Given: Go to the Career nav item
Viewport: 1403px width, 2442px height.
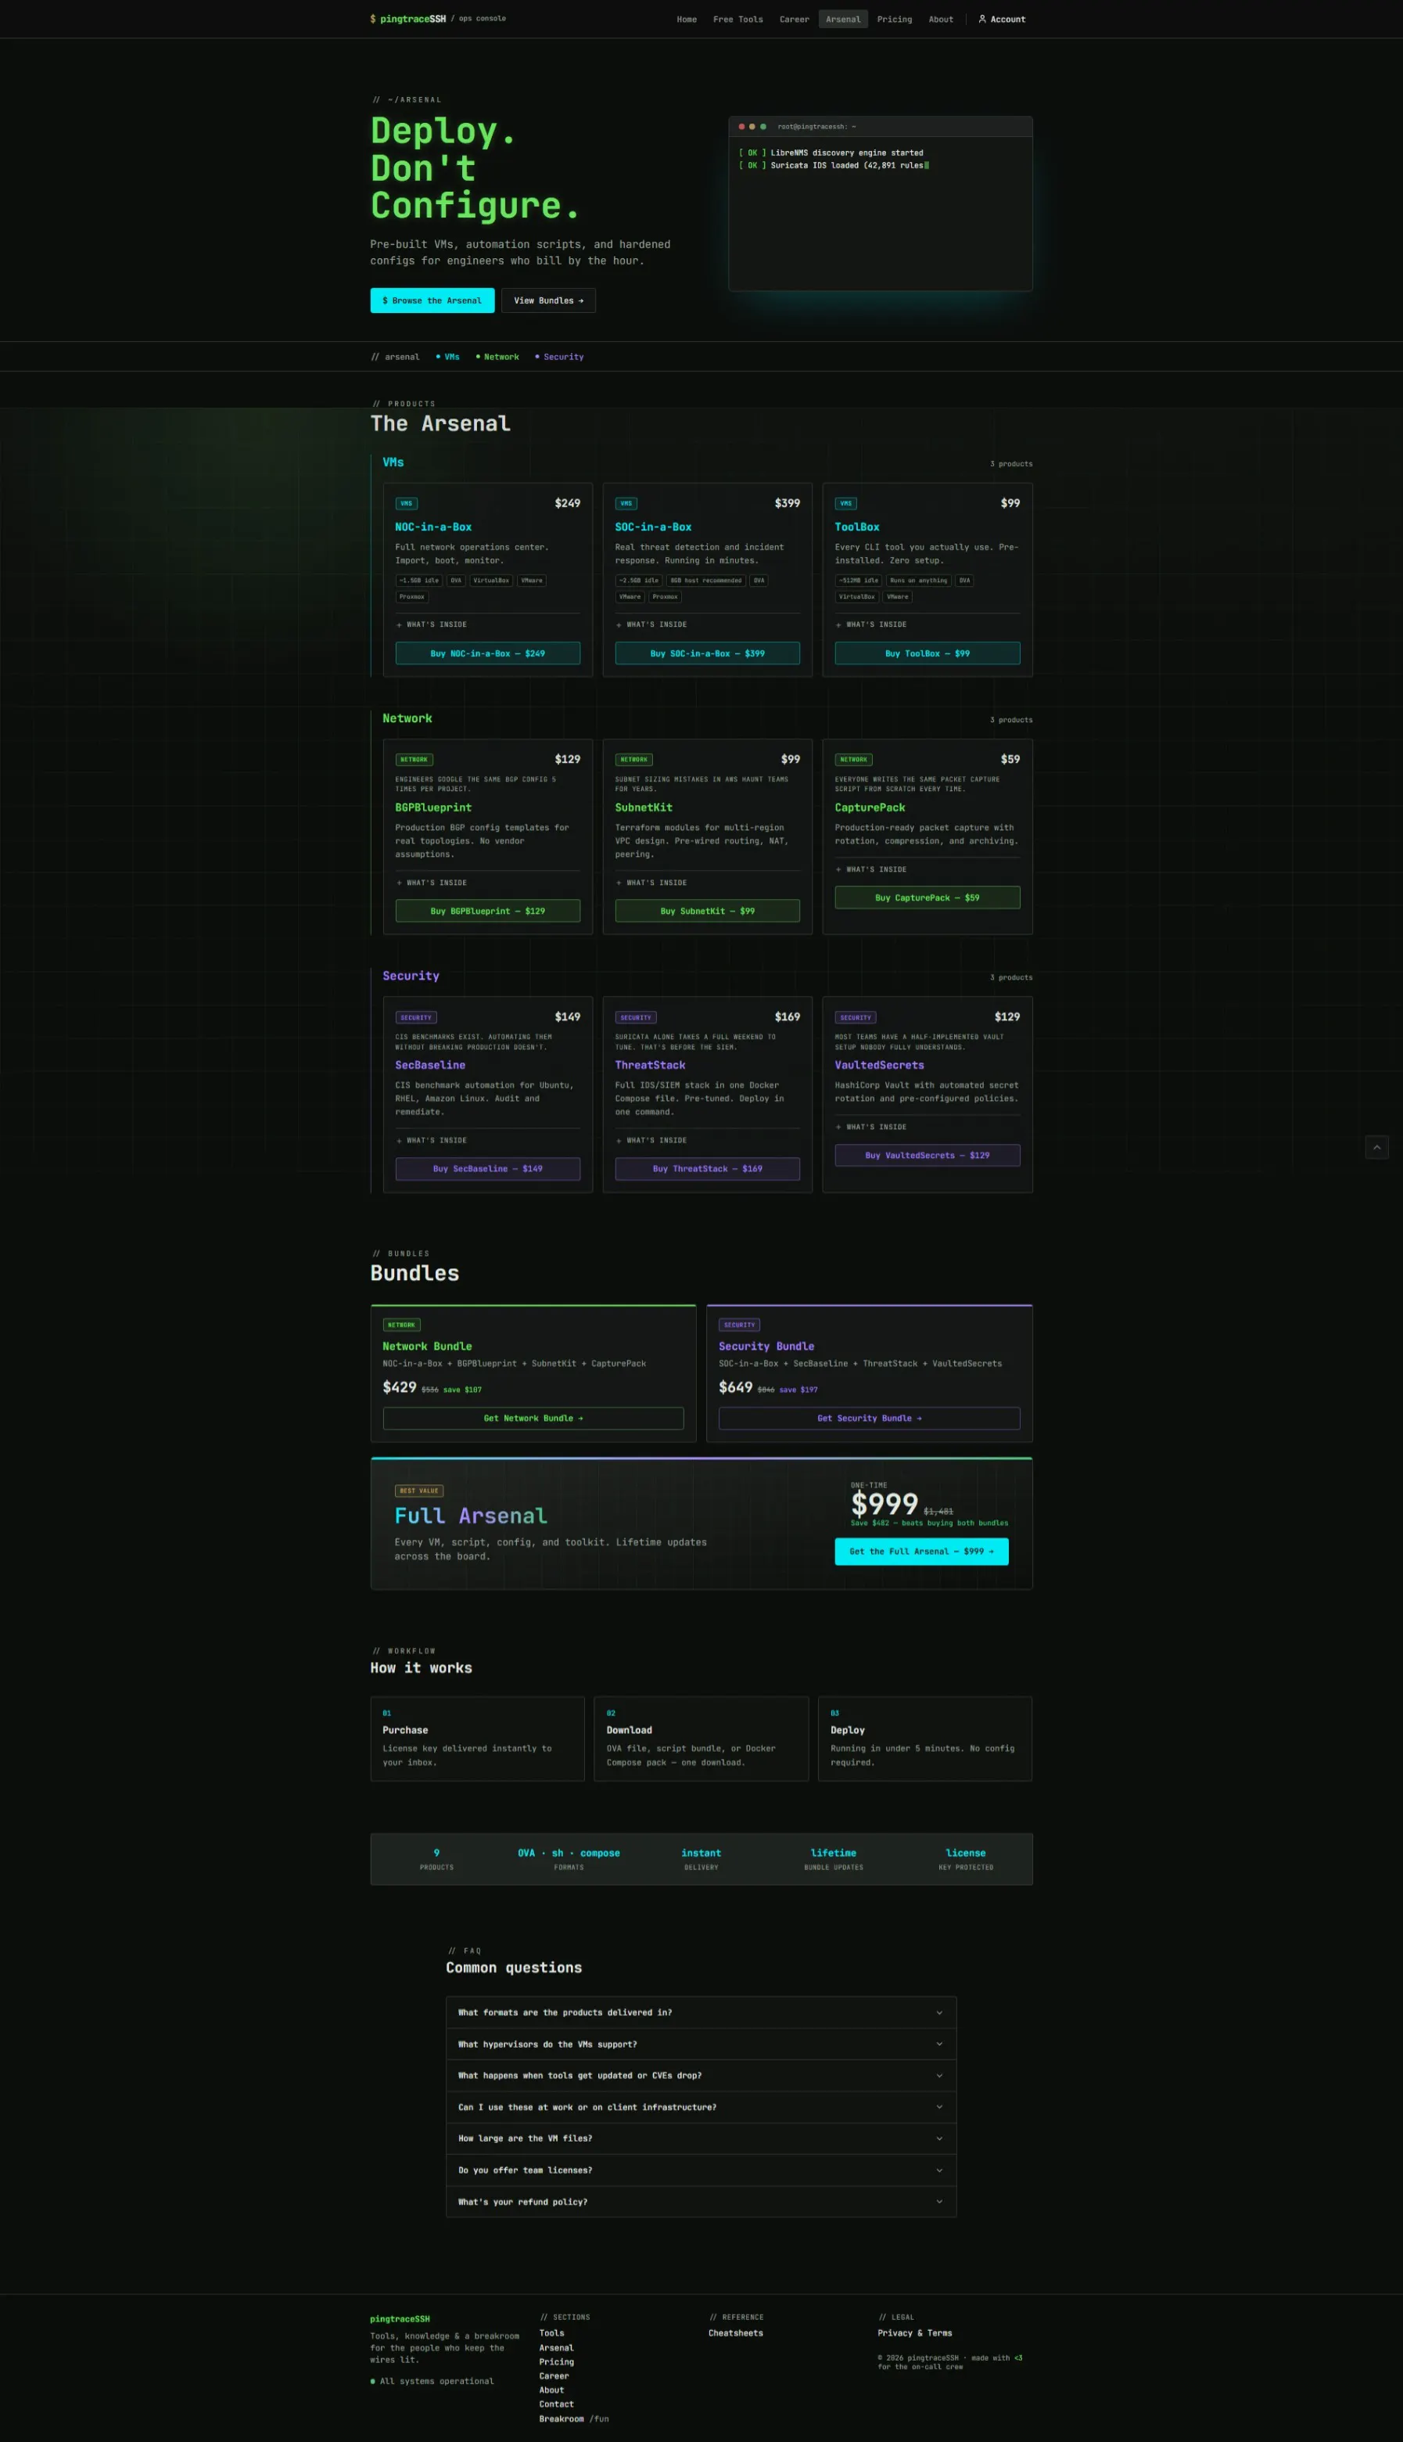Looking at the screenshot, I should (x=794, y=20).
